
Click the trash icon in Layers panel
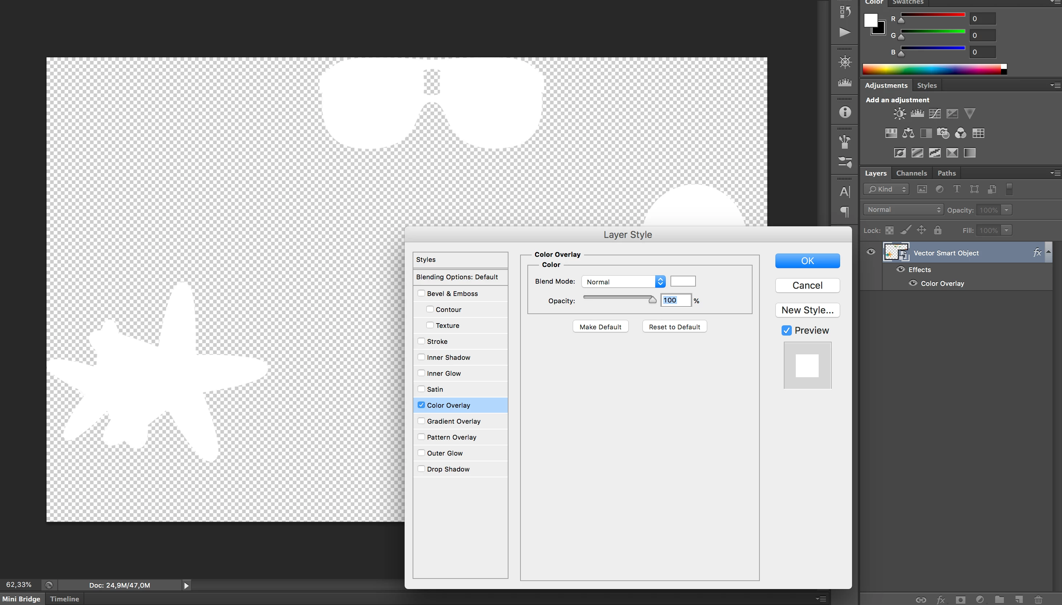[x=1038, y=599]
